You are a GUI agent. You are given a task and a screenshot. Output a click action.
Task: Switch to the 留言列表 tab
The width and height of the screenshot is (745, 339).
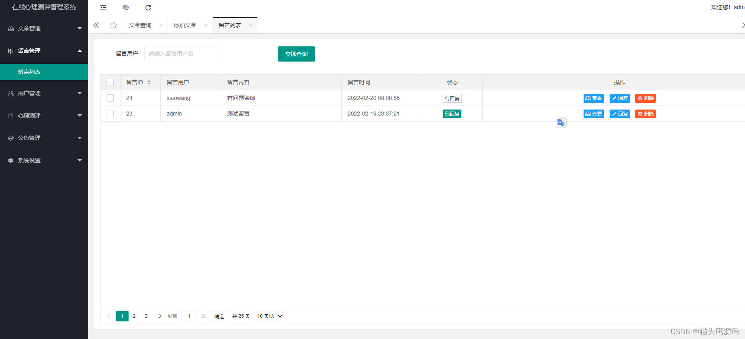[230, 25]
